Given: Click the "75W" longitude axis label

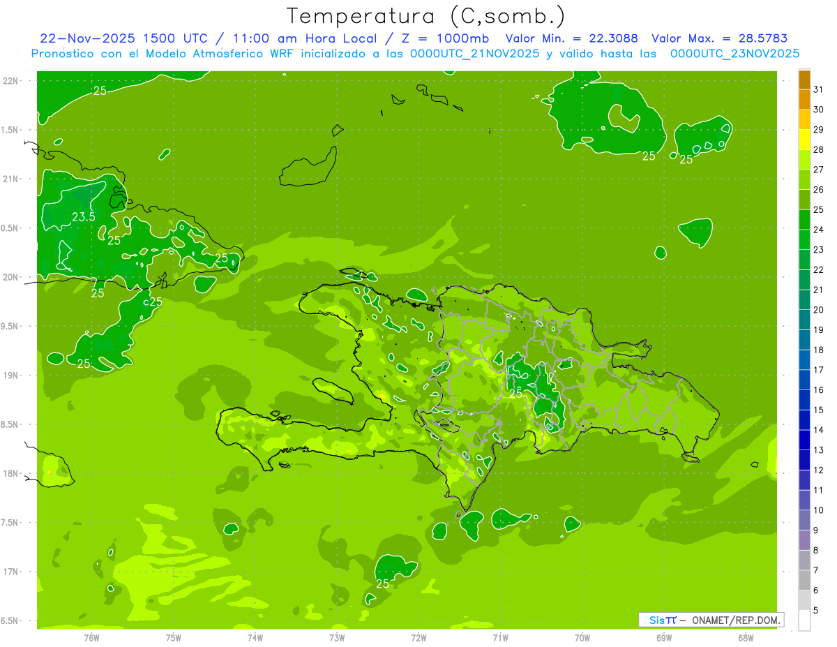Looking at the screenshot, I should [x=173, y=638].
